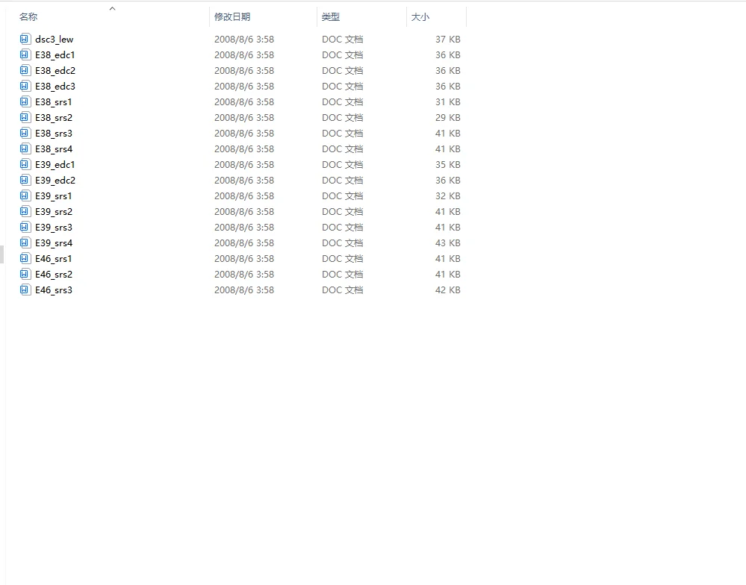
Task: Select the E39_srs2 file name
Action: point(54,211)
